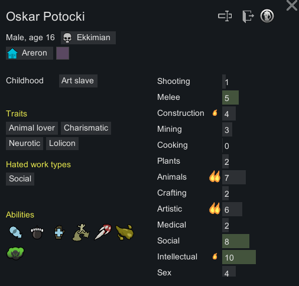Screen dimensions: 299x286
Task: Select the Social hated work type
Action: point(20,179)
